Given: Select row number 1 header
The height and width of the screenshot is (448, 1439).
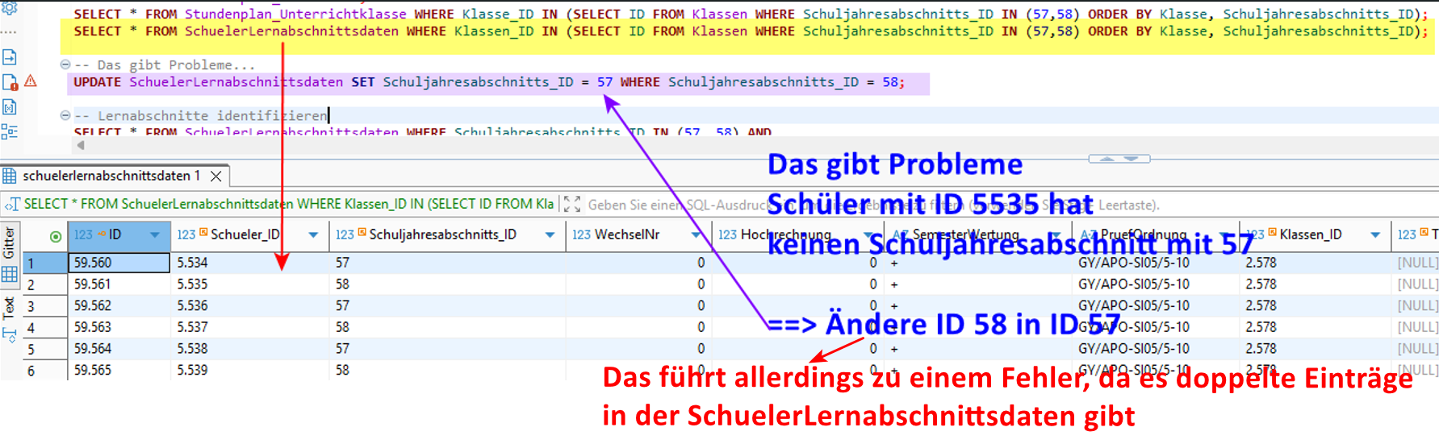Looking at the screenshot, I should 45,263.
